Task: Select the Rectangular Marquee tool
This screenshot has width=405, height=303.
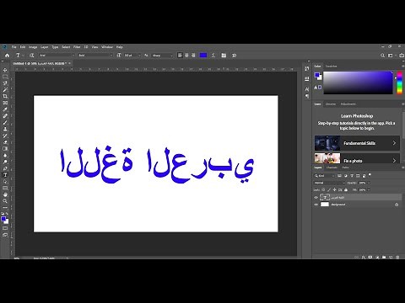Action: tap(5, 77)
